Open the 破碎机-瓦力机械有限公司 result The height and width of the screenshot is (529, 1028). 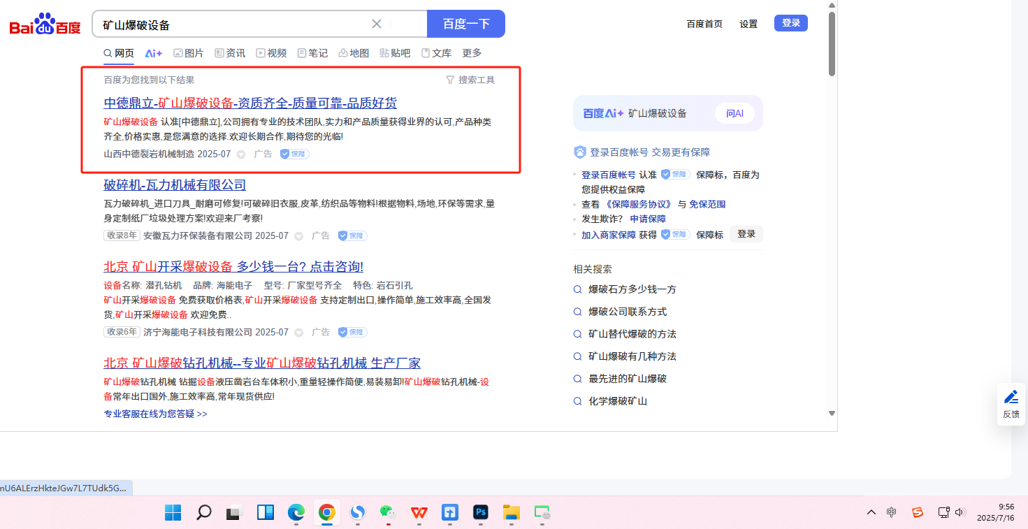coord(175,185)
